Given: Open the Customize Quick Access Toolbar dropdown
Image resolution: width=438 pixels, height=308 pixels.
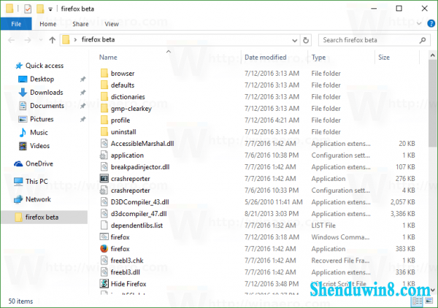Looking at the screenshot, I should click(x=50, y=9).
